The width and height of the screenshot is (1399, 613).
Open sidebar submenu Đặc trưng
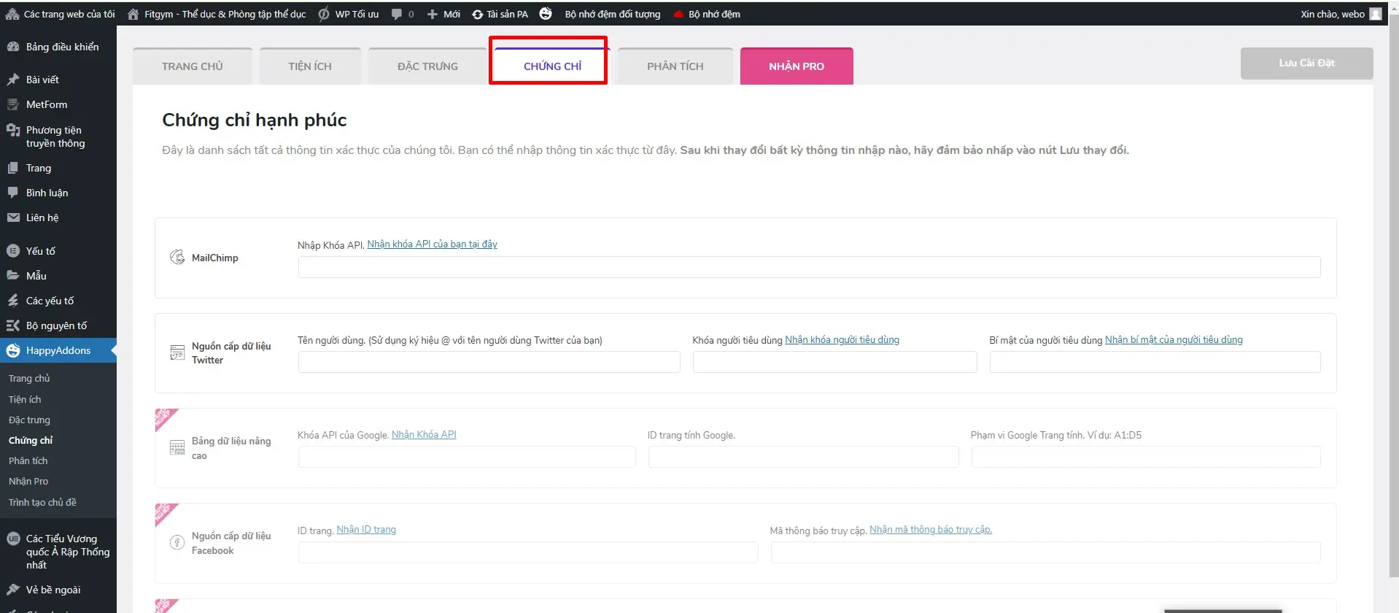point(29,420)
